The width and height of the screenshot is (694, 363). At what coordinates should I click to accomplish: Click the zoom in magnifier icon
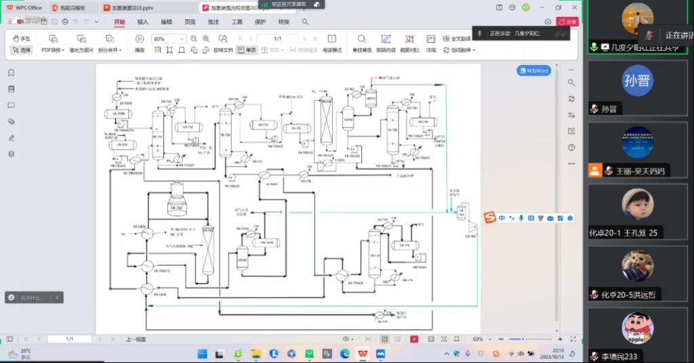coord(206,39)
